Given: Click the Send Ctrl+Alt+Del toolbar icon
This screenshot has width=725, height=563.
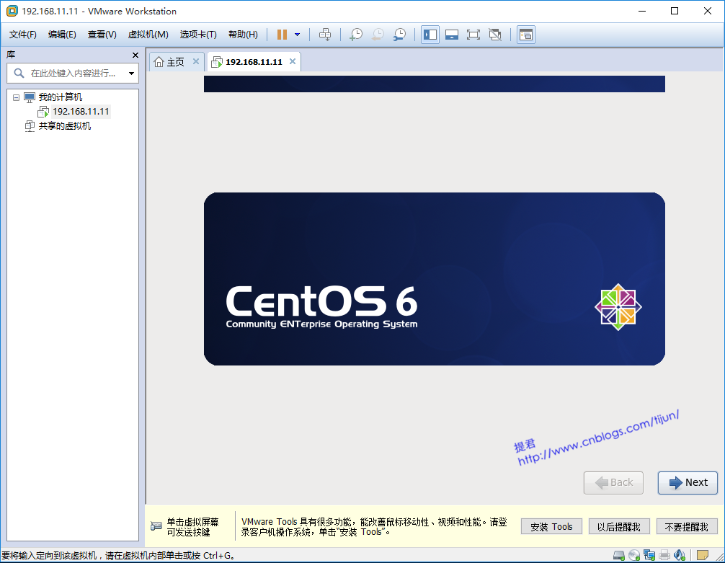Looking at the screenshot, I should 325,35.
